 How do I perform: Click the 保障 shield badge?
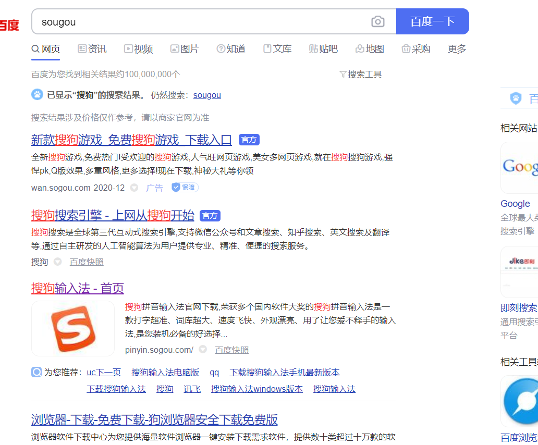point(185,187)
